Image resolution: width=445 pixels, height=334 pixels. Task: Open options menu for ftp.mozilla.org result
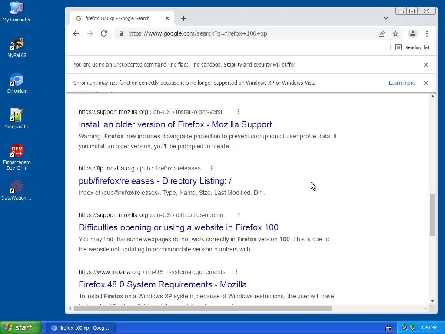point(212,168)
